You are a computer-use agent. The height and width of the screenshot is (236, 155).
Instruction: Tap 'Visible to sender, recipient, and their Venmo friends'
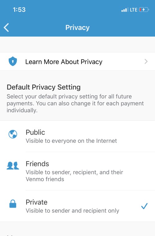click(x=74, y=176)
